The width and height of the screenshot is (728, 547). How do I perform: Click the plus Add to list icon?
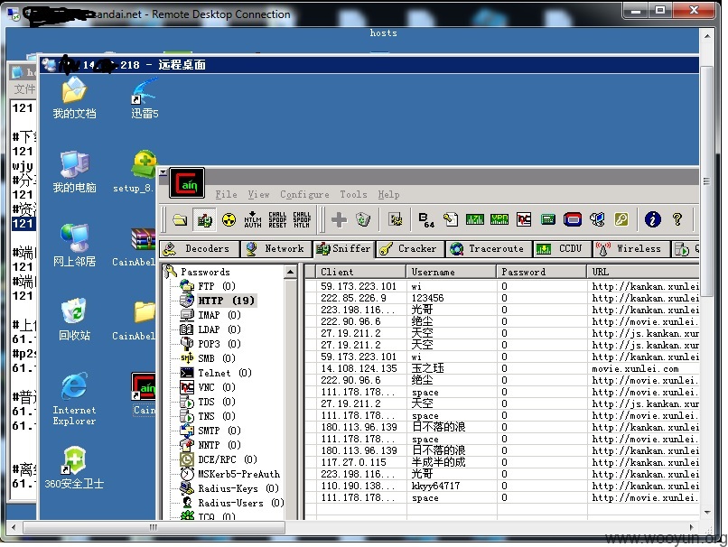pyautogui.click(x=339, y=219)
